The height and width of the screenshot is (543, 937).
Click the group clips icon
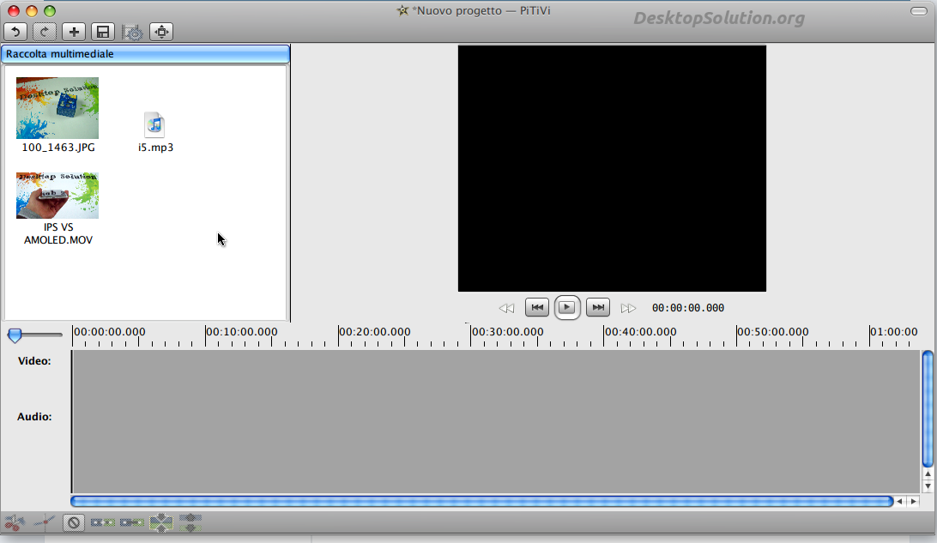point(161,522)
